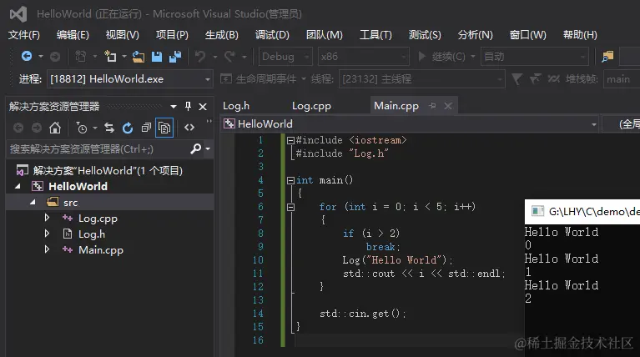Viewport: 640px width, 357px height.
Task: Collapse the src folder node
Action: coord(33,203)
